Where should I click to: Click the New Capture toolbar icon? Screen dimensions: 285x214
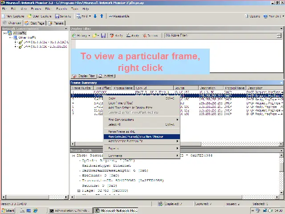[3, 16]
